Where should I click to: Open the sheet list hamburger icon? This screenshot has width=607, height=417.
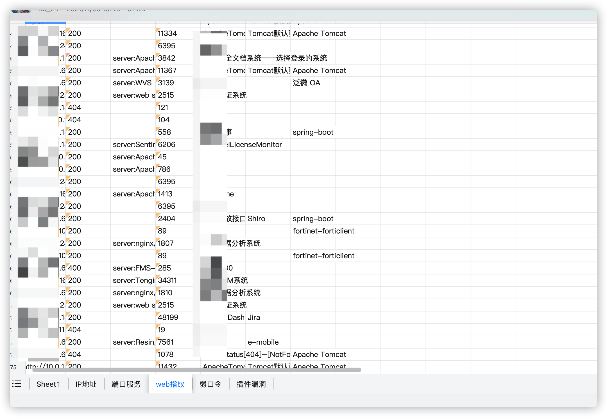[x=17, y=384]
